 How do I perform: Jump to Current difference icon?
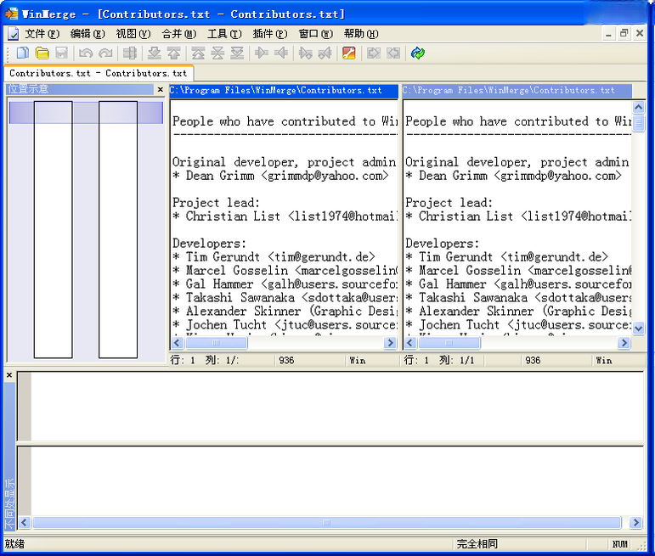[x=217, y=53]
